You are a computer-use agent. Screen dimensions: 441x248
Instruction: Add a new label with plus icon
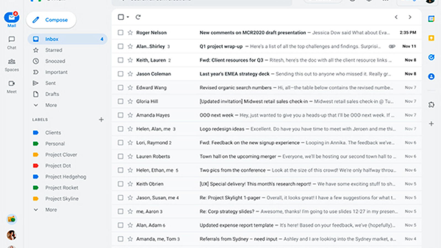(x=101, y=120)
